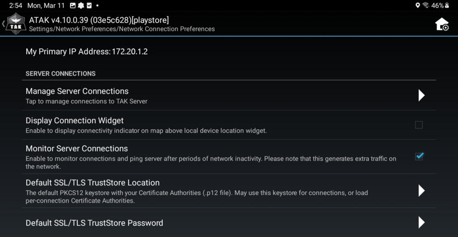The width and height of the screenshot is (458, 237).
Task: Open the Default SSL/TLS TrustStore Password entry
Action: point(94,223)
